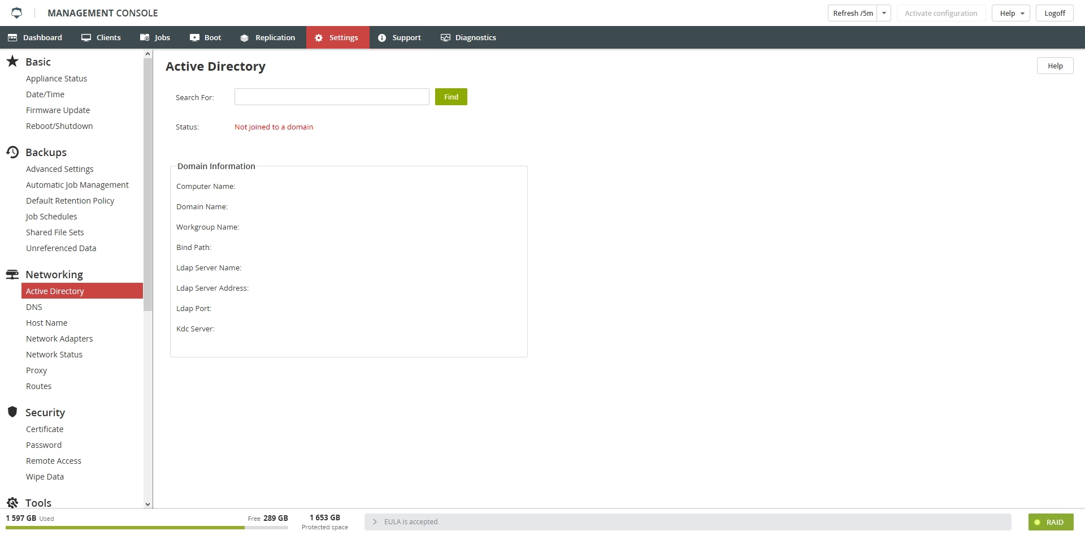
Task: Open Shared File Sets
Action: coord(55,232)
